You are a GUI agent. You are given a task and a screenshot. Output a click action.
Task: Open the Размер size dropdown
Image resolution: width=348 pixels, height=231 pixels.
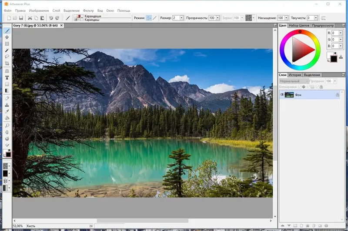pos(181,18)
